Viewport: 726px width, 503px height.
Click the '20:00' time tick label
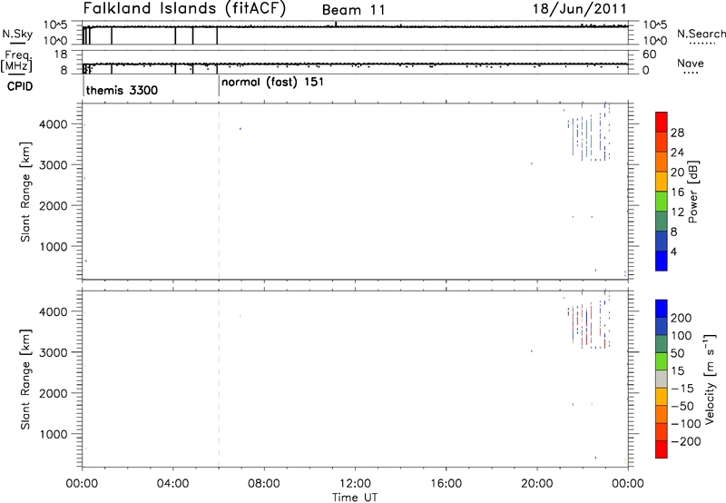pyautogui.click(x=537, y=484)
